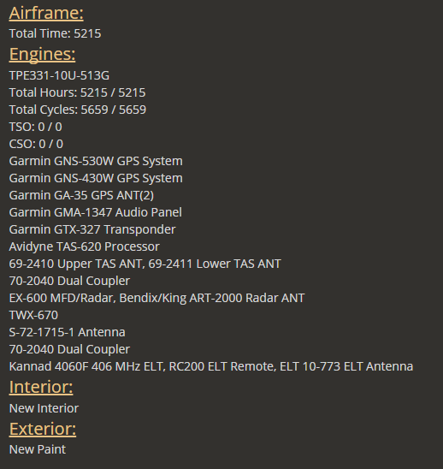Click Kannad 4060F 406 MHz ELT line
443x469 pixels.
(x=211, y=366)
